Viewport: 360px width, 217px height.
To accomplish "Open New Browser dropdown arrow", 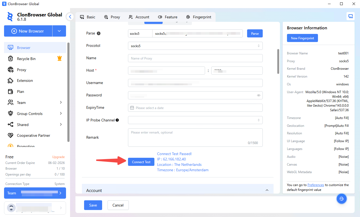I will click(59, 31).
